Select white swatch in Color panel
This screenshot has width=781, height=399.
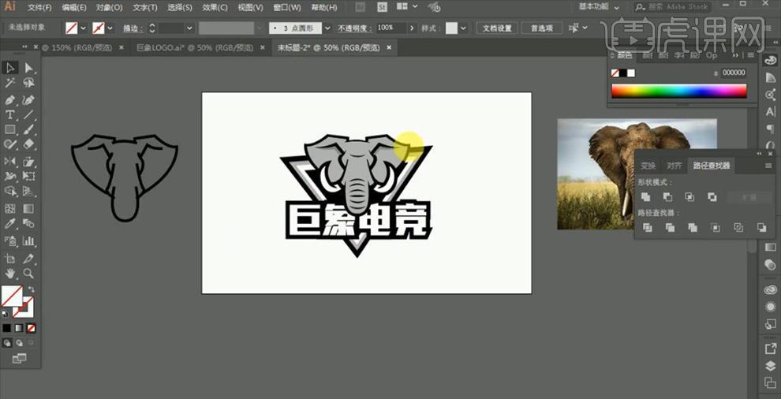631,73
